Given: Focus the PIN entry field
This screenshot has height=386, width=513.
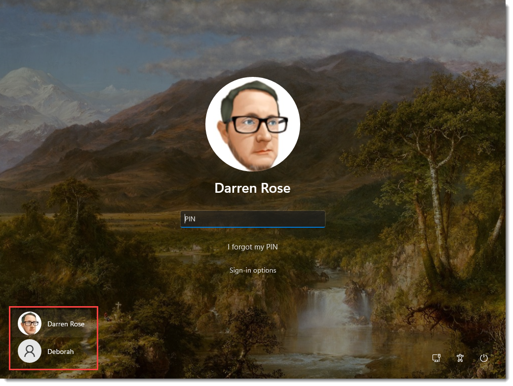Looking at the screenshot, I should pos(252,219).
